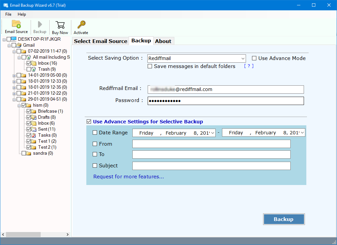Click the To filter text field
Viewport: 337px width, 245px height.
211,155
